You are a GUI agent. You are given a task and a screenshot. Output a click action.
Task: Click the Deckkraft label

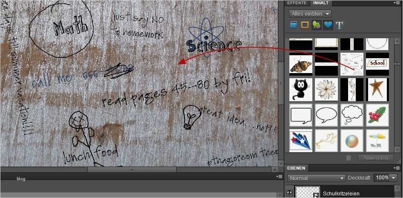coord(360,178)
